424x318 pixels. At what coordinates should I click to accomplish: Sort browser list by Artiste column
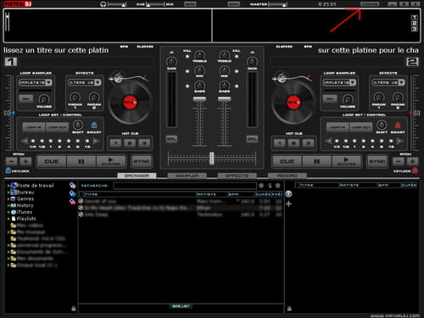[212, 194]
